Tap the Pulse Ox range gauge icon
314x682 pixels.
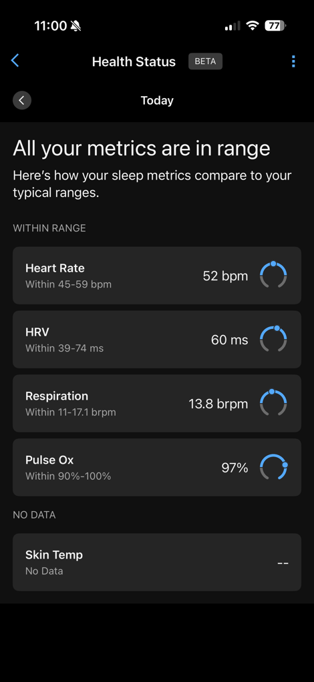click(273, 466)
